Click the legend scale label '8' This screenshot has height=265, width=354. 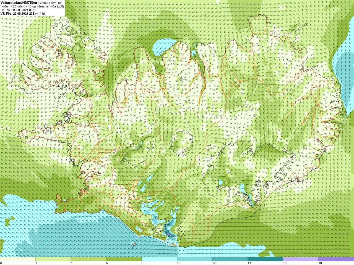[x=142, y=263]
